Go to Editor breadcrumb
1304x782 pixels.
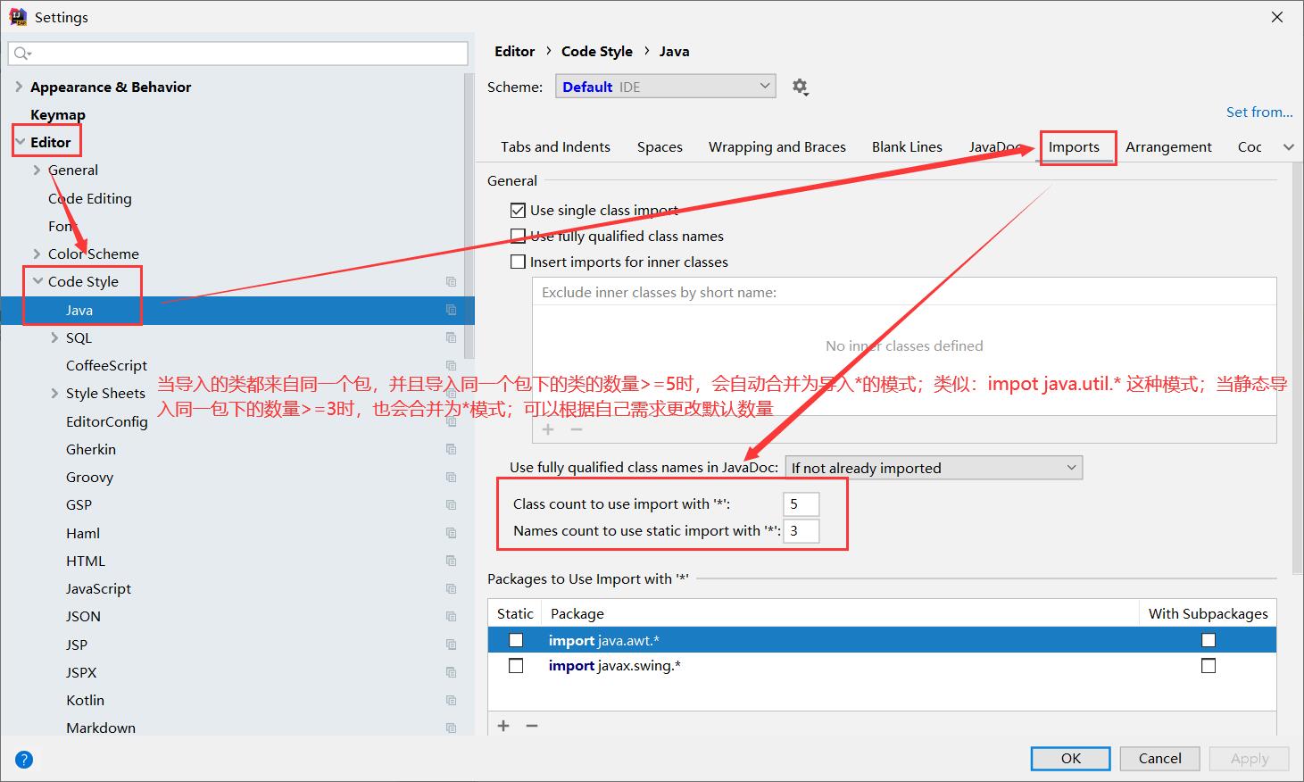point(515,52)
